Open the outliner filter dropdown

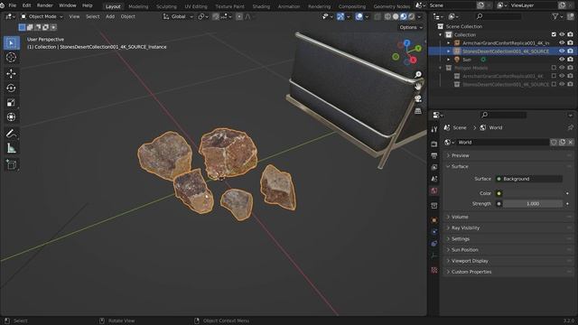pos(557,16)
